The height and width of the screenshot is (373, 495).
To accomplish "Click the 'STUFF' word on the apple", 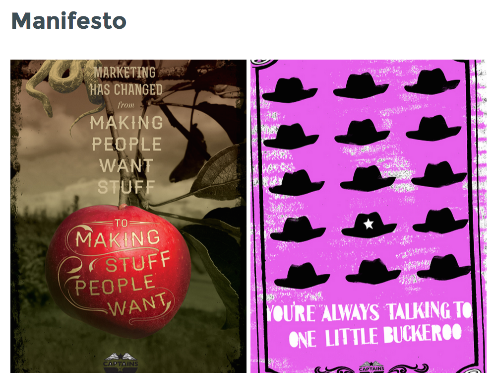I will pos(138,262).
